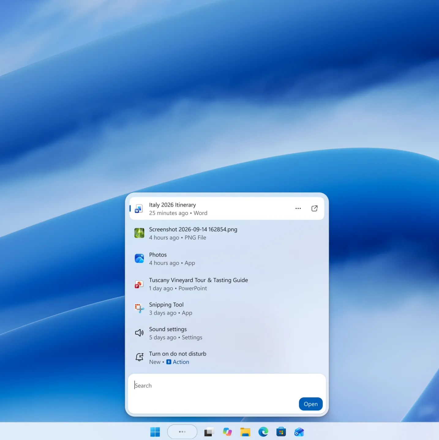Select 'Turn on do not disturb' action
Viewport: 439px width, 440px height.
[178, 354]
